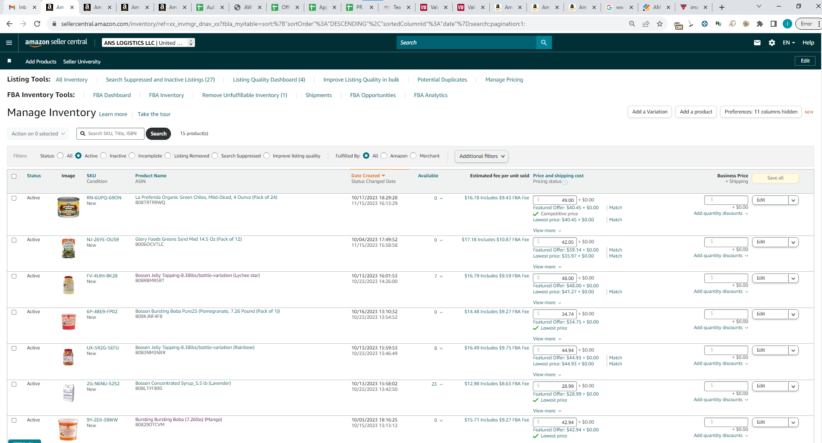Click the Save all button

click(x=775, y=178)
